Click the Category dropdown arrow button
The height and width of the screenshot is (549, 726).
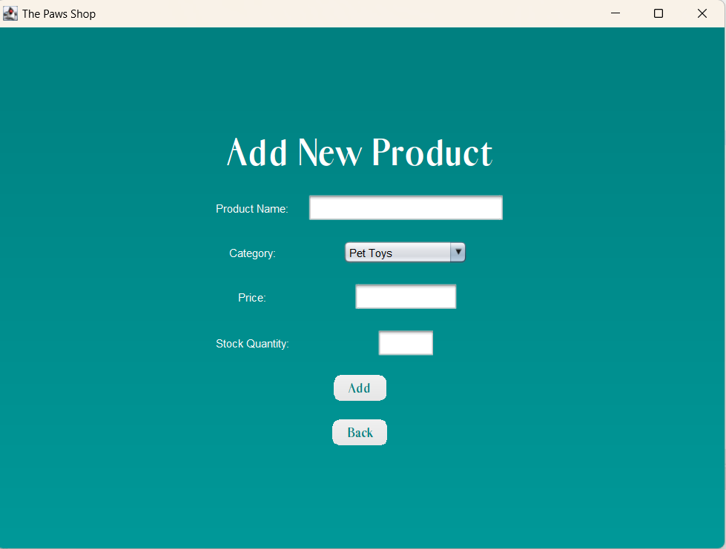click(458, 252)
